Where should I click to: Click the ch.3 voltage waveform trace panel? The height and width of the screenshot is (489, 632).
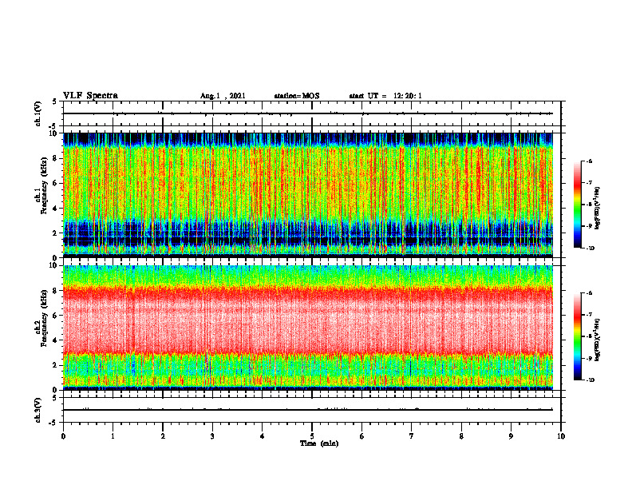coord(312,410)
